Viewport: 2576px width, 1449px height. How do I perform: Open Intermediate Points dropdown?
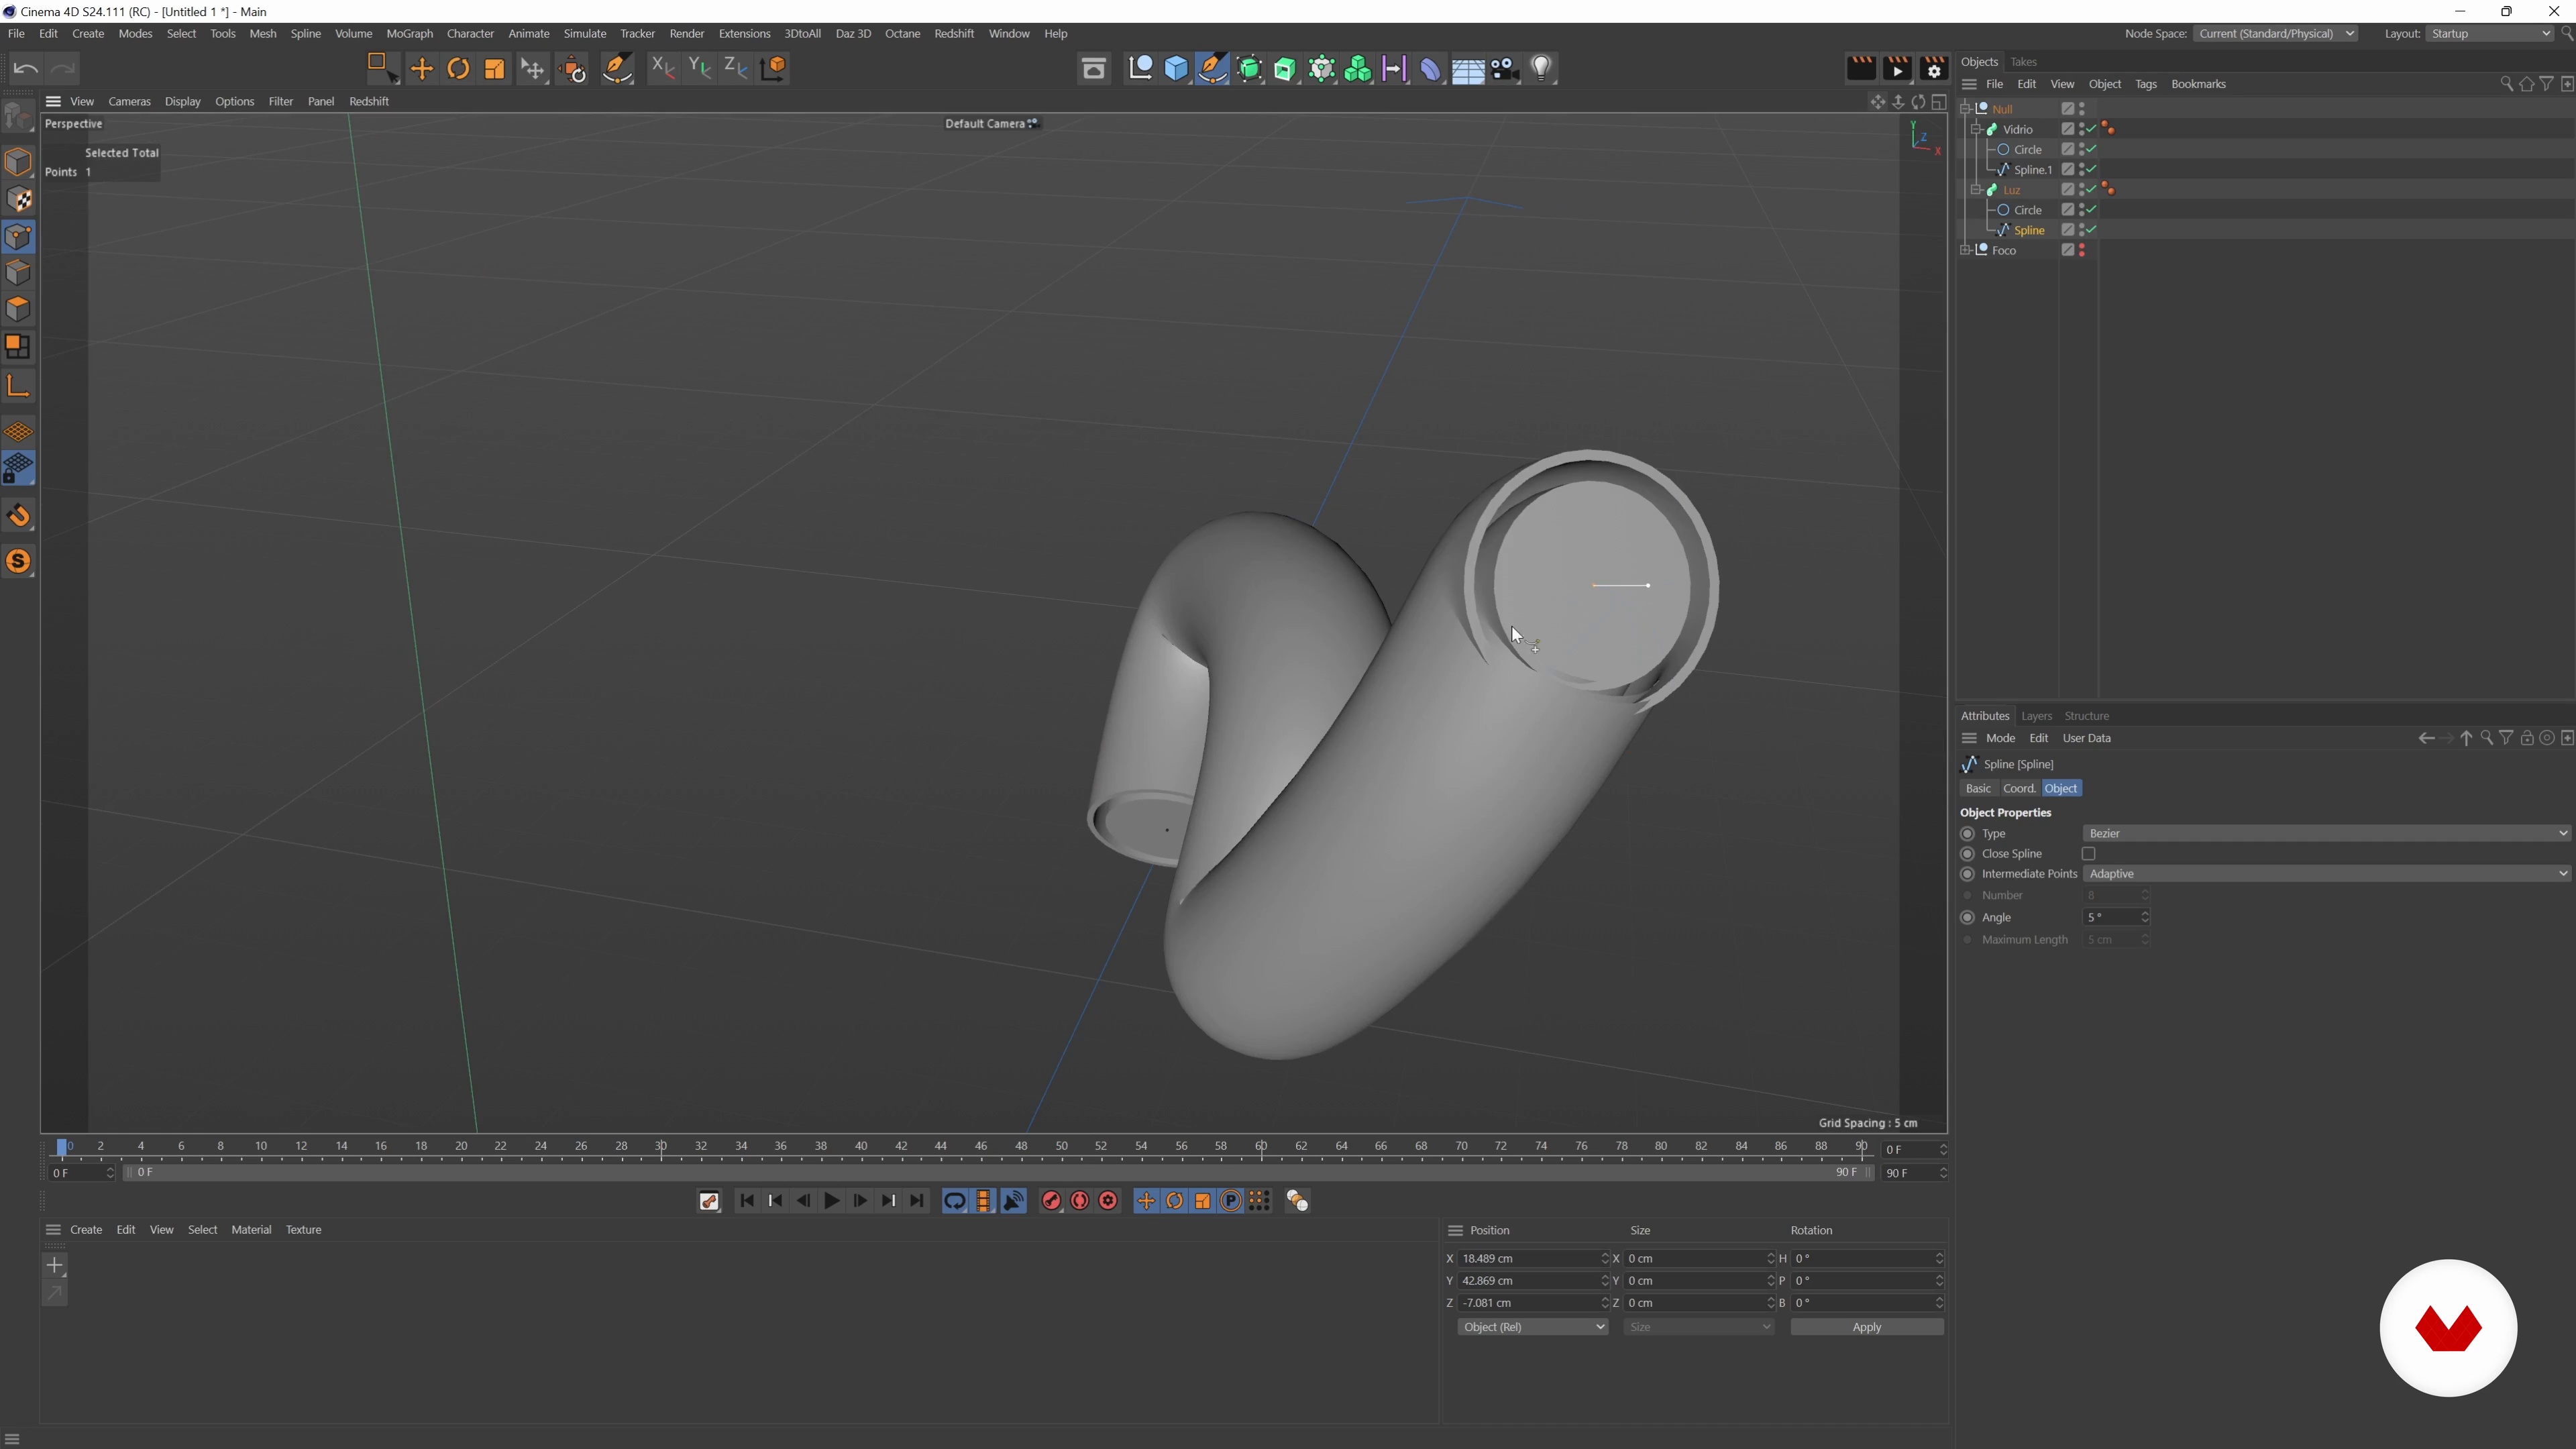point(2327,874)
